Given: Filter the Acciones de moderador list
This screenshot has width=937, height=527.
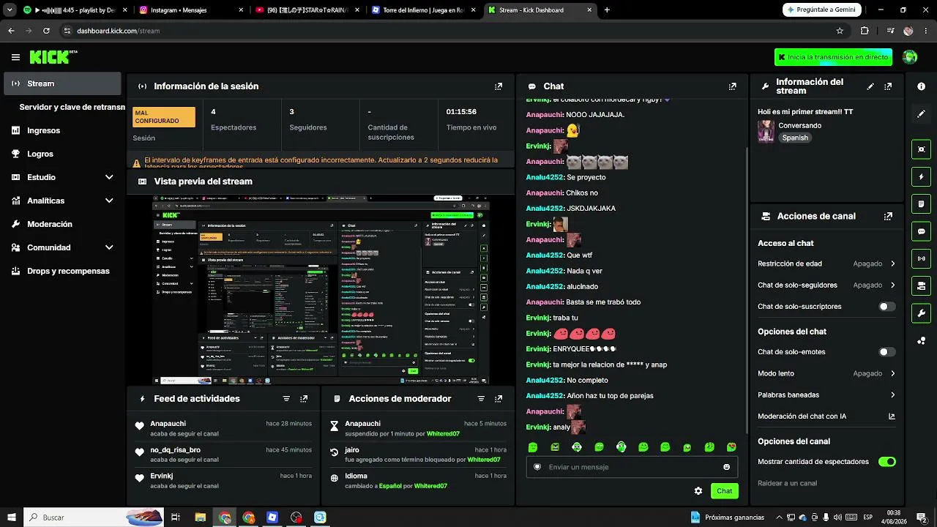Looking at the screenshot, I should [x=481, y=399].
